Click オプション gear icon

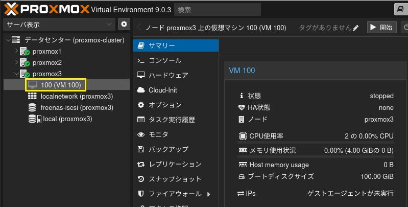pos(141,105)
